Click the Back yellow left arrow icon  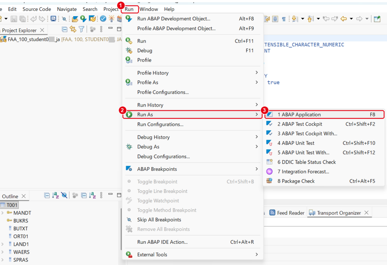coord(343,19)
